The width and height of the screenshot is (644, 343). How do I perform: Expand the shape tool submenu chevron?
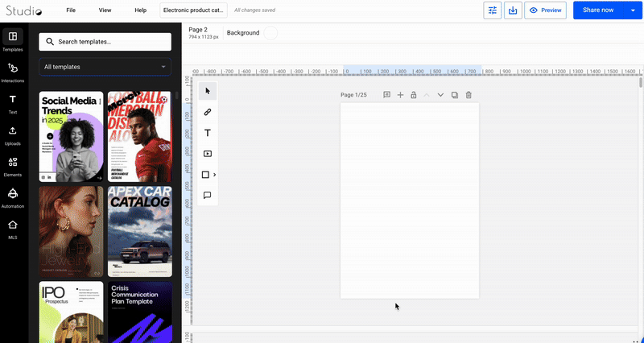(214, 175)
